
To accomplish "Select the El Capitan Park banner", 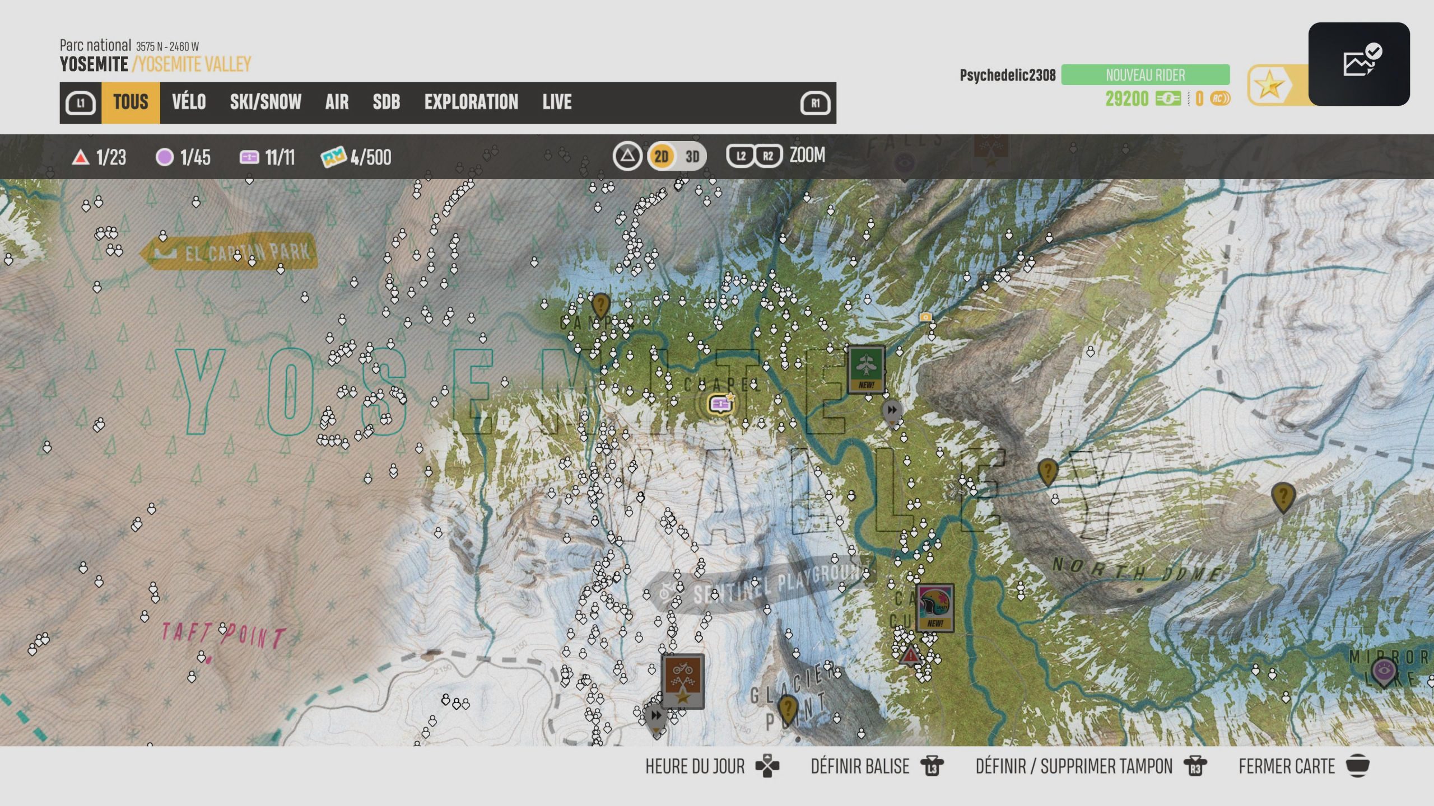I will 229,252.
